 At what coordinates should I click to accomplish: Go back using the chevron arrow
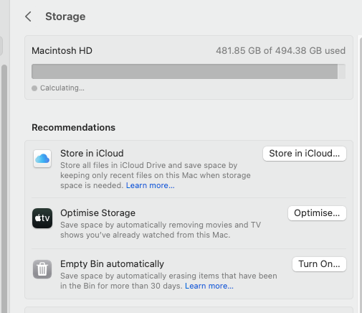point(28,17)
